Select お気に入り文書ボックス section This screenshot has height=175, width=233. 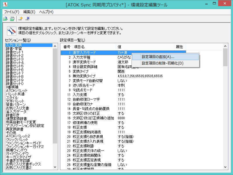point(29,164)
